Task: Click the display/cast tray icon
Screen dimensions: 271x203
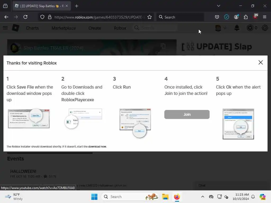Action: [219, 197]
